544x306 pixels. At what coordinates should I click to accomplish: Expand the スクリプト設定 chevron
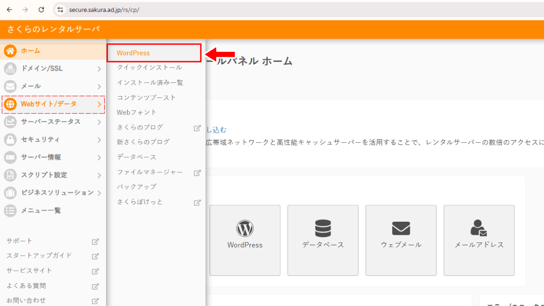[x=99, y=175]
